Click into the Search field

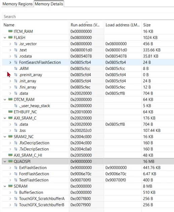tap(88, 16)
